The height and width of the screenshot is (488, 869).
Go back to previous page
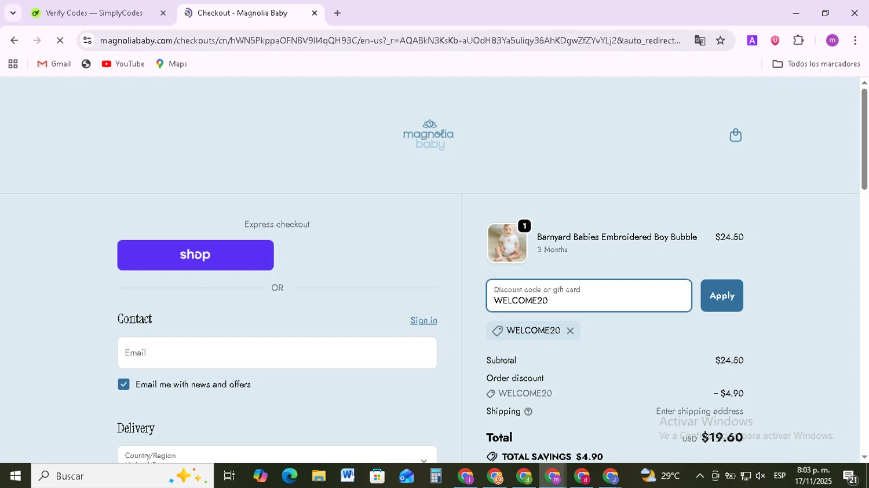coord(14,41)
